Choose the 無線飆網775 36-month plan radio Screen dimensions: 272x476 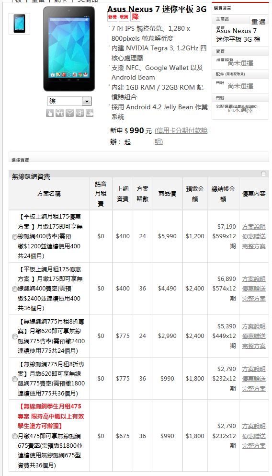tap(14, 379)
